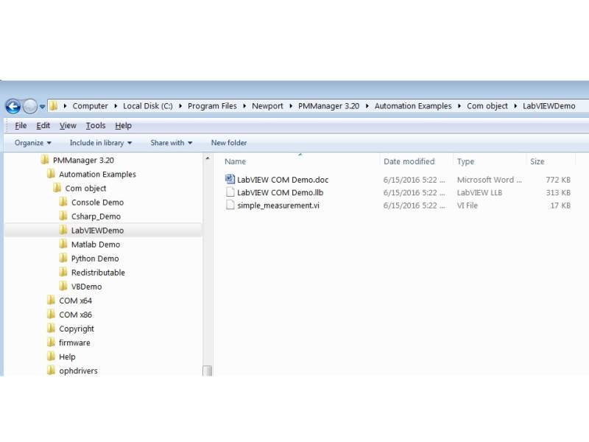Sort files by the Size column header
The image size is (589, 442).
tap(537, 161)
